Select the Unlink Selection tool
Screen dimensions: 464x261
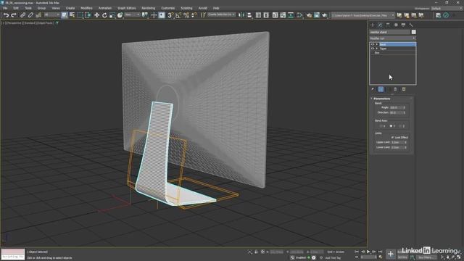coord(30,15)
